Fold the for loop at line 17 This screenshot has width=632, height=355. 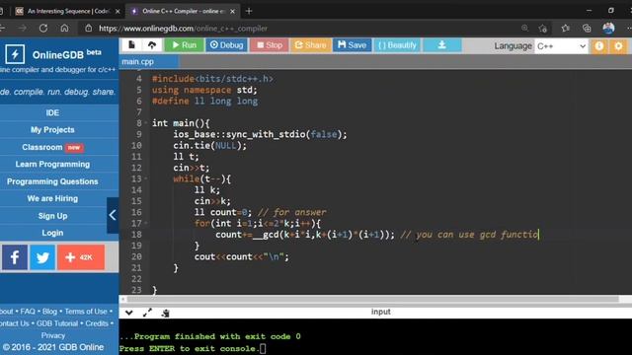[146, 223]
